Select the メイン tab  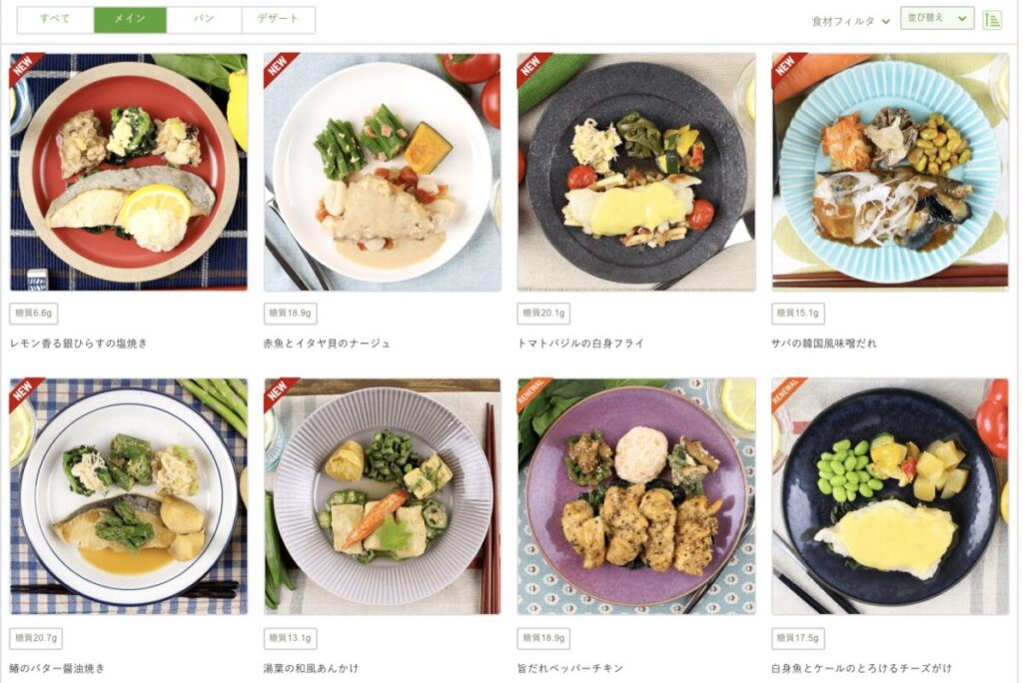130,20
